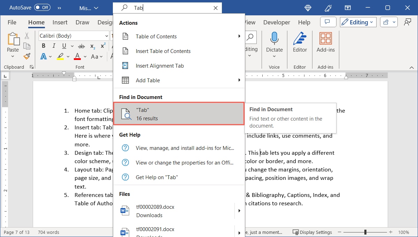Open Ribbon Display Options in title bar
Viewport: 418px width, 237px height.
[x=348, y=7]
